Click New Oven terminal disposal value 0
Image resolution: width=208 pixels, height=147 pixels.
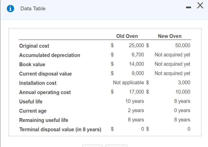click(x=189, y=129)
